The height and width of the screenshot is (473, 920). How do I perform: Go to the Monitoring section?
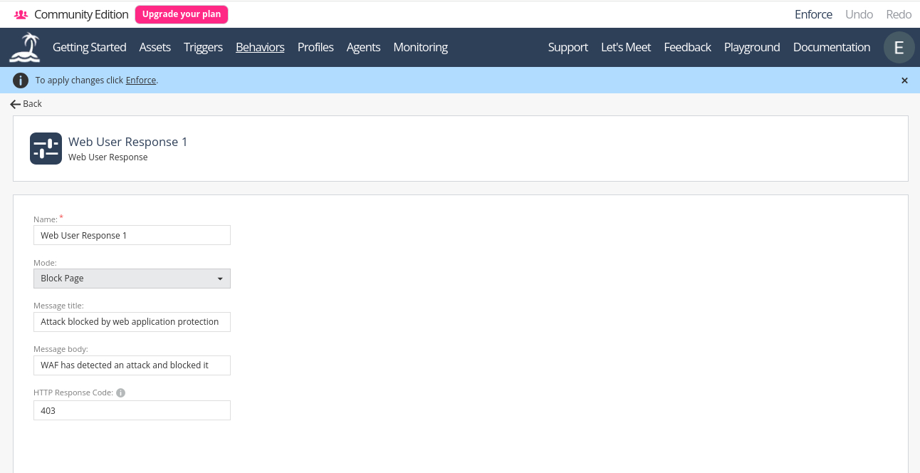pos(420,48)
